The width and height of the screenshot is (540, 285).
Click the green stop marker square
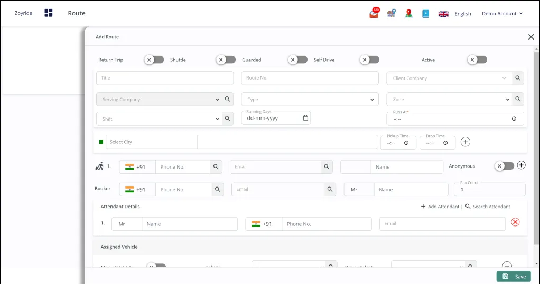coord(101,142)
